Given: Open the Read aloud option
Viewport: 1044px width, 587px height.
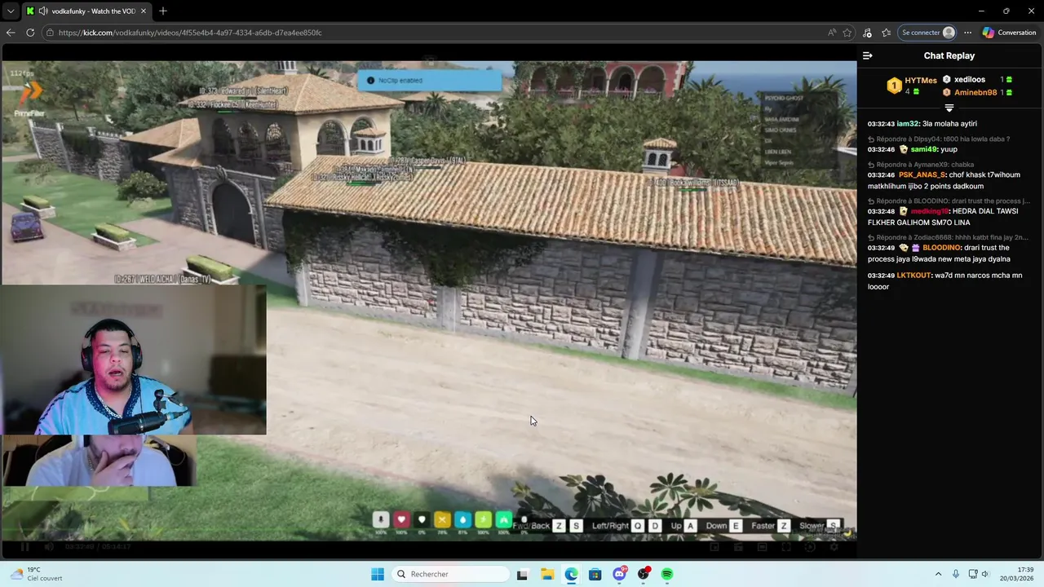Looking at the screenshot, I should [x=831, y=33].
